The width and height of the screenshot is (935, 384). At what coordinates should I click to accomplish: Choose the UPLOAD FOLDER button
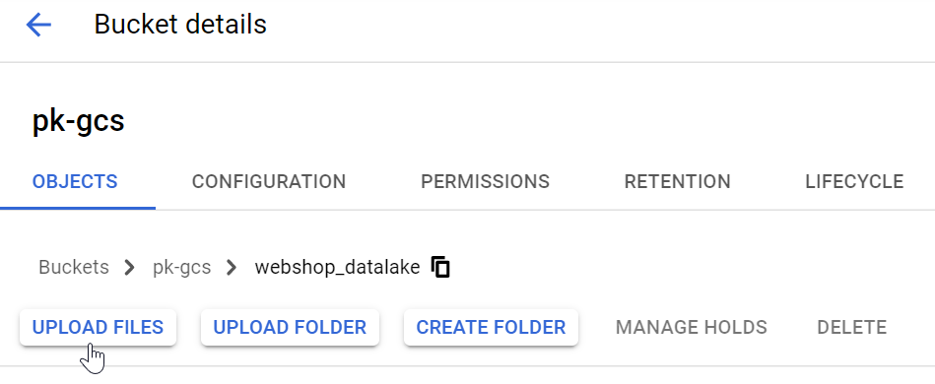(x=290, y=327)
